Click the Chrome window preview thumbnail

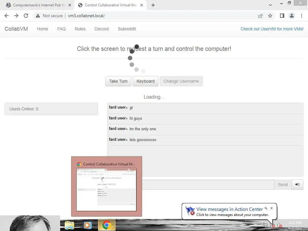point(106,189)
